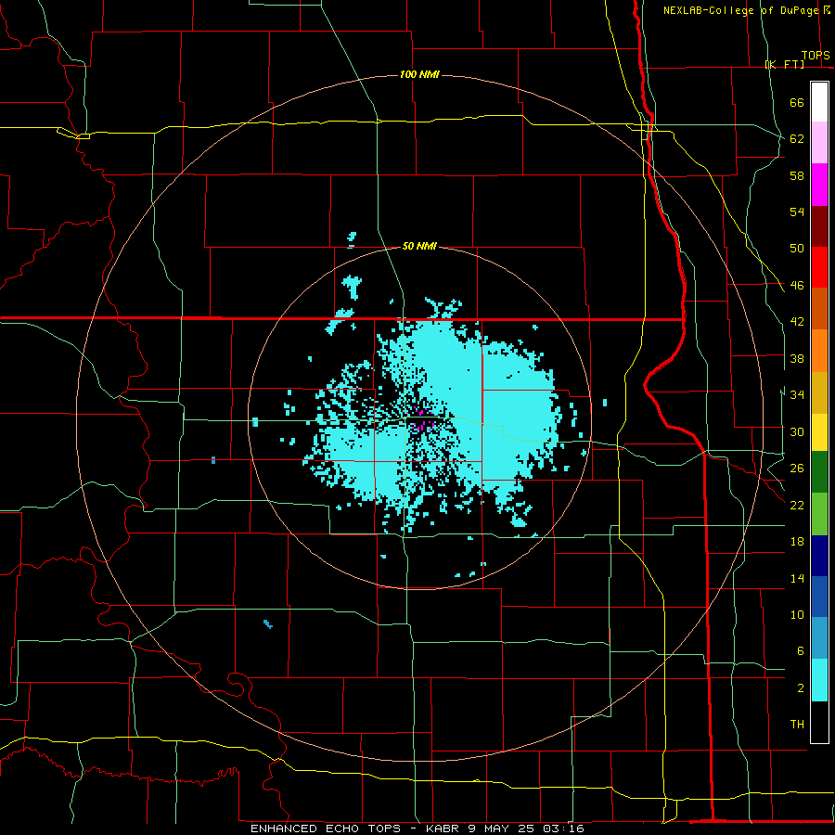
Task: Click the legend value 2
Action: [800, 688]
